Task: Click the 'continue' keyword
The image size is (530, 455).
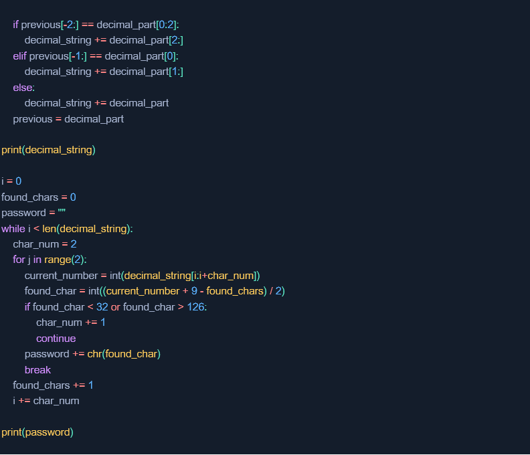Action: (x=56, y=339)
